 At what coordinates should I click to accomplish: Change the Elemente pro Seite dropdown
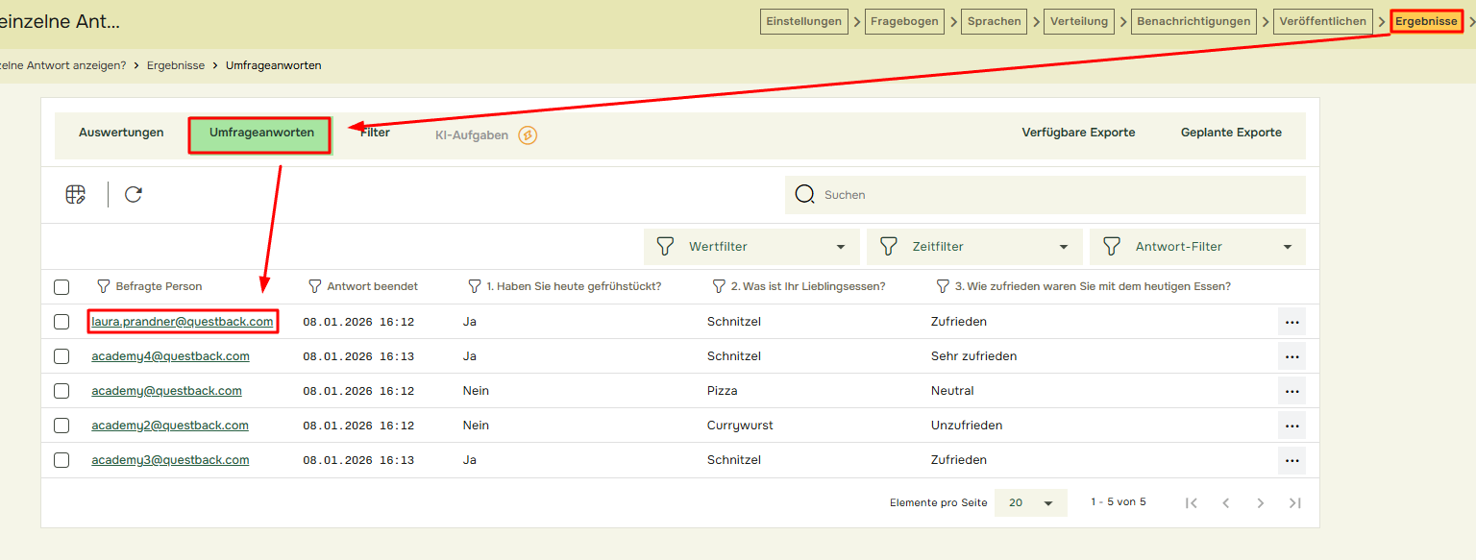pyautogui.click(x=1030, y=502)
